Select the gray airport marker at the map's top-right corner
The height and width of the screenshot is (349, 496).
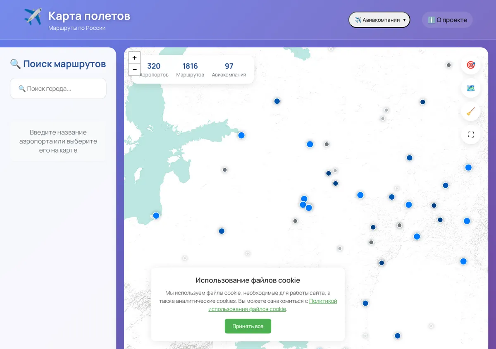(x=448, y=65)
